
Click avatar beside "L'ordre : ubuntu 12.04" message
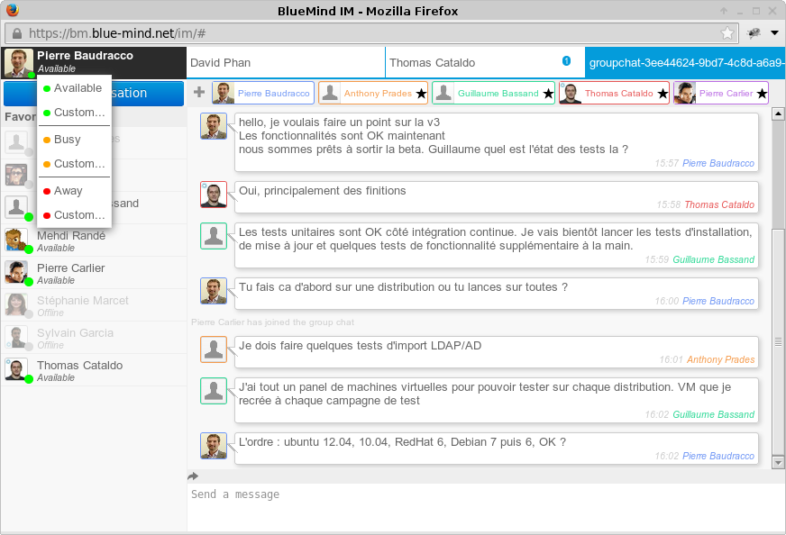click(x=214, y=446)
